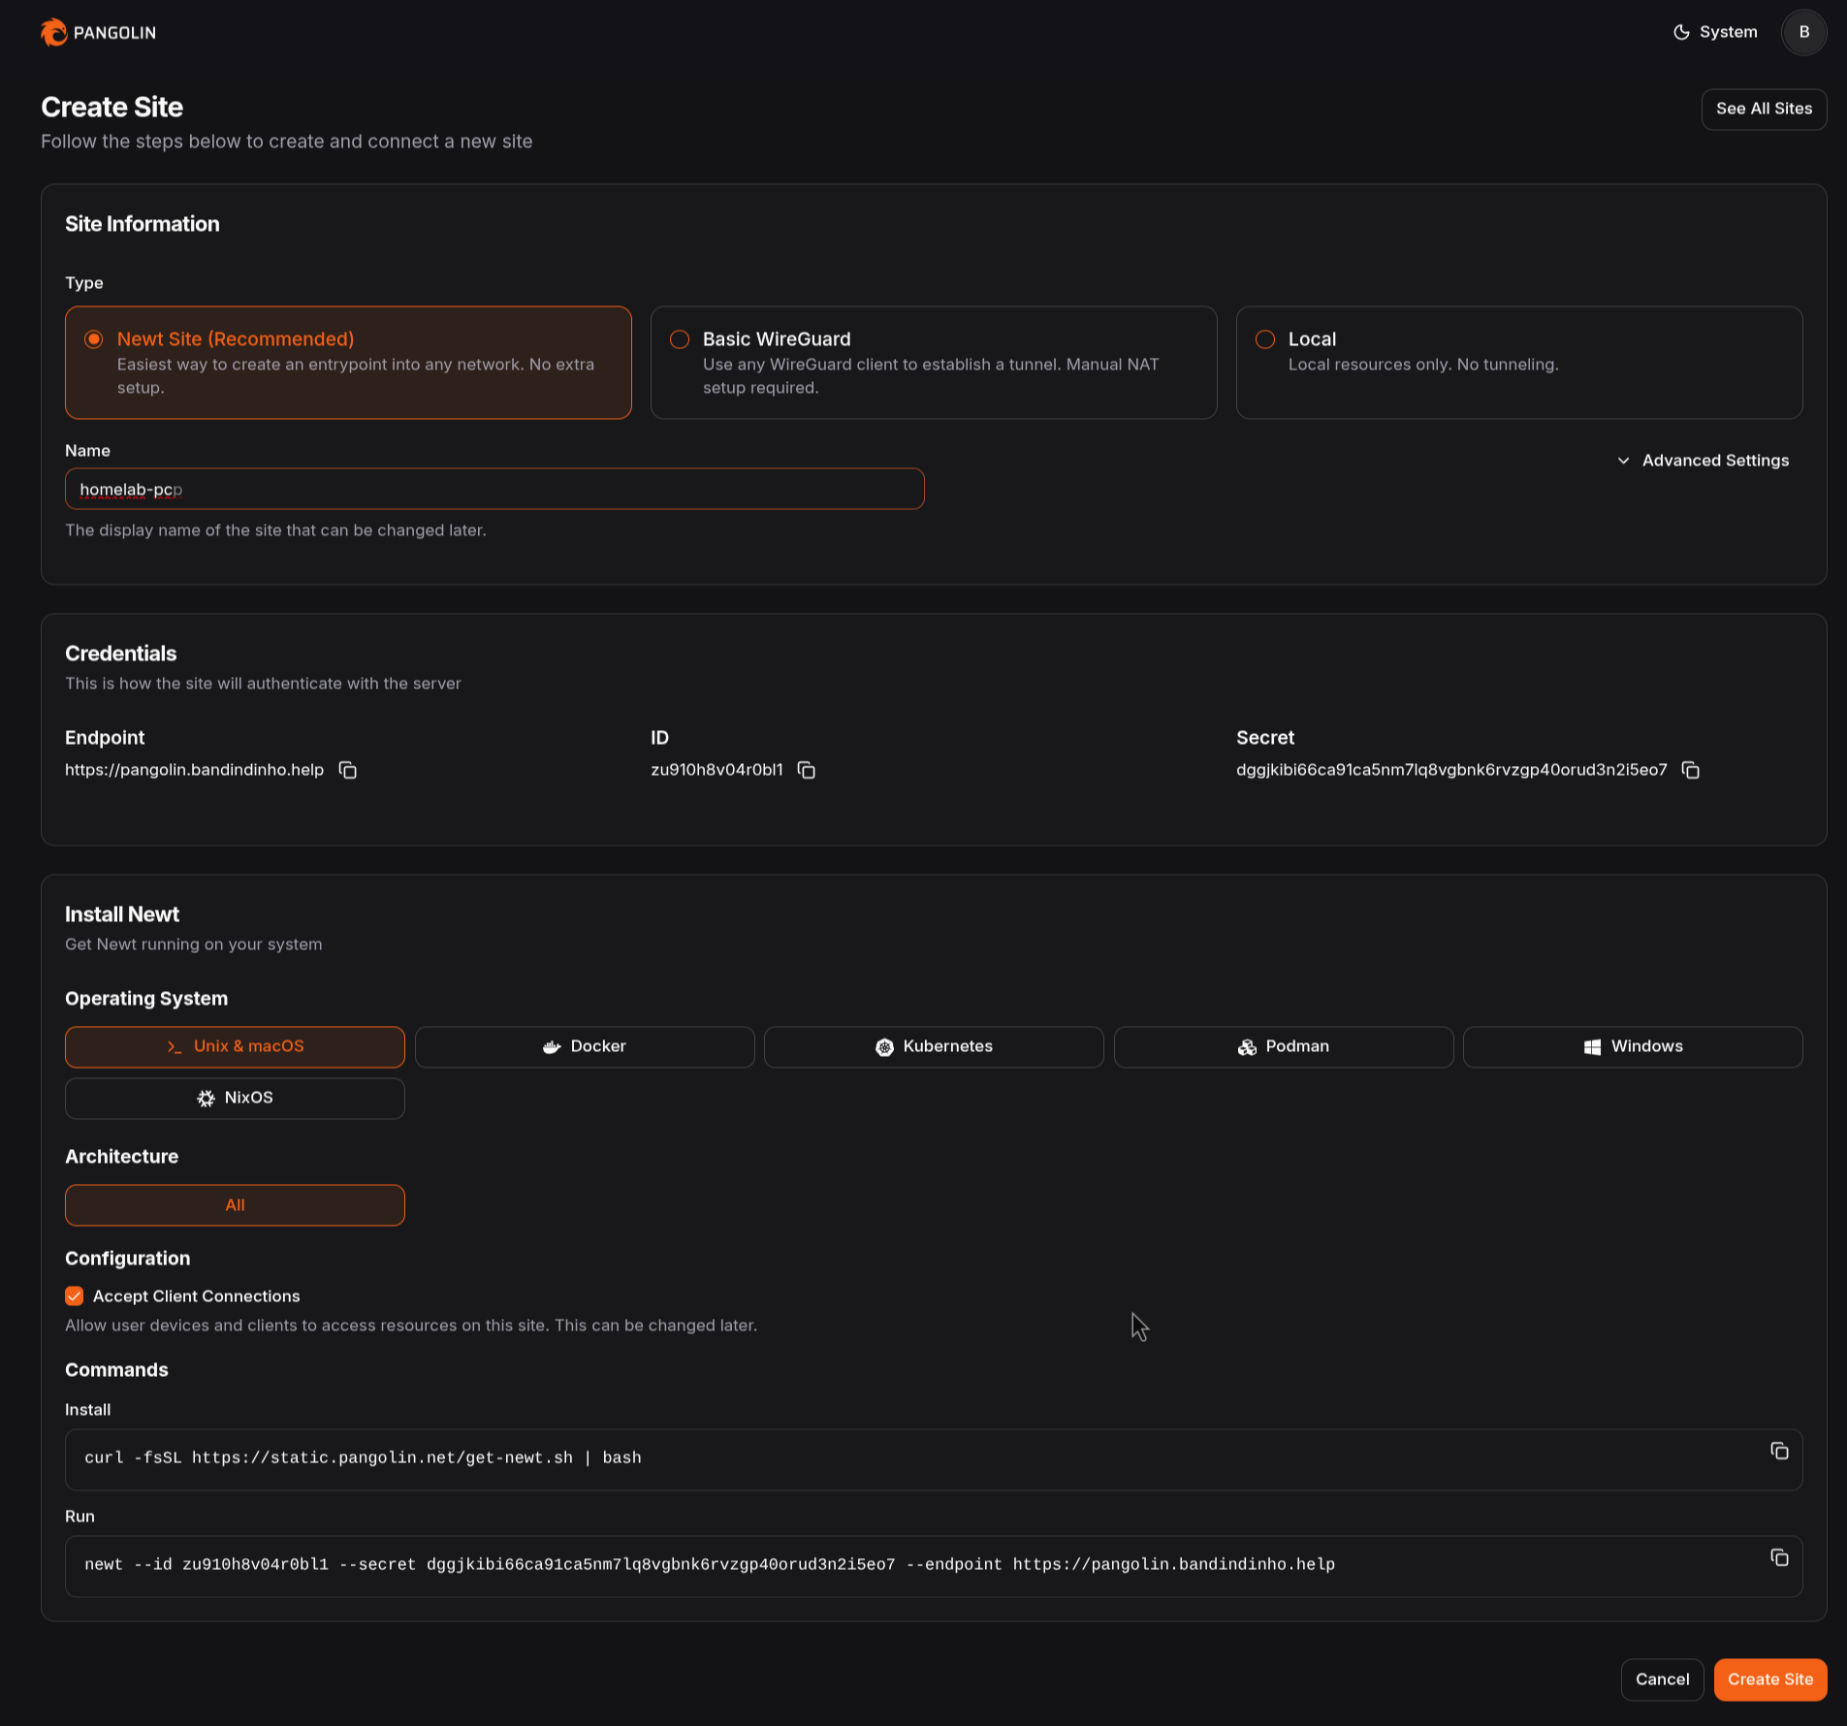Copy the Install command with the copy icon

(1780, 1451)
